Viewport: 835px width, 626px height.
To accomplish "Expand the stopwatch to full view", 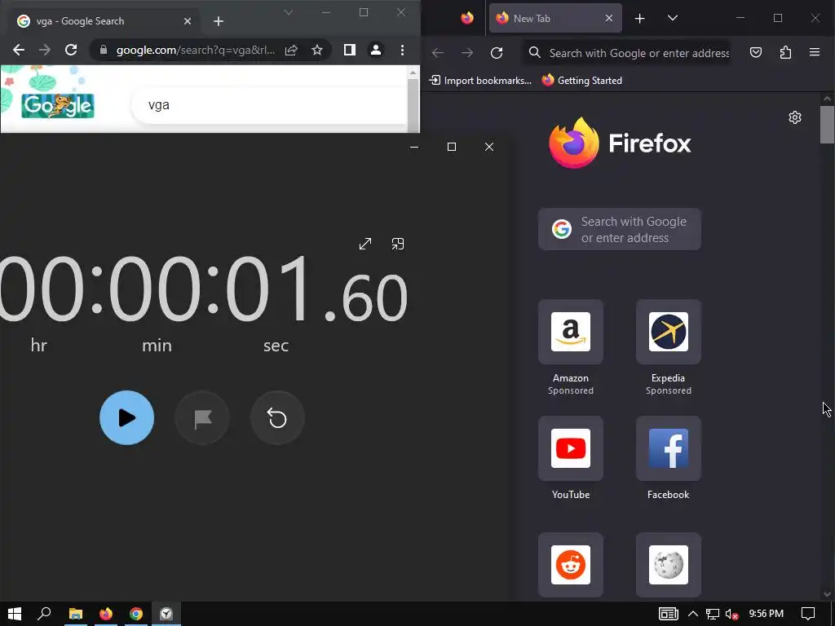I will pos(365,244).
